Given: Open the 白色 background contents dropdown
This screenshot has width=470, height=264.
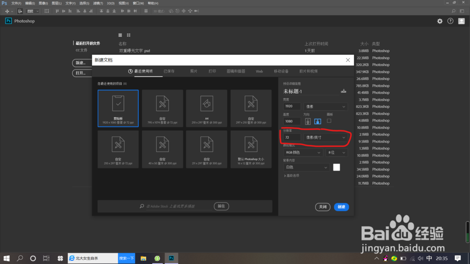Looking at the screenshot, I should click(x=306, y=167).
